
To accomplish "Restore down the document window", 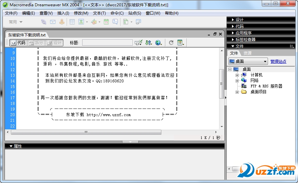I will click(x=215, y=34).
